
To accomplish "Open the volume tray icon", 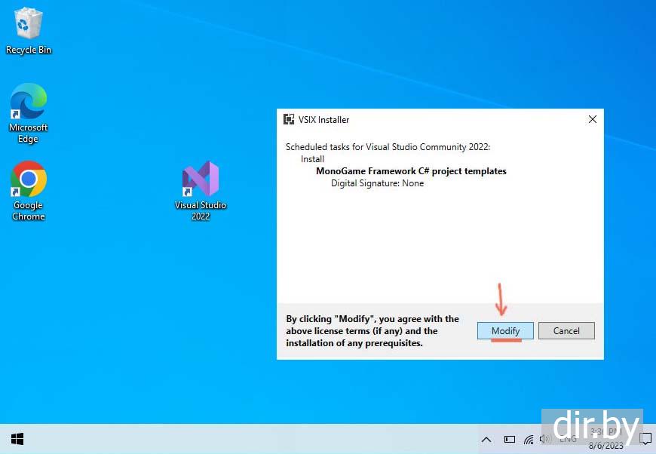I will point(544,439).
